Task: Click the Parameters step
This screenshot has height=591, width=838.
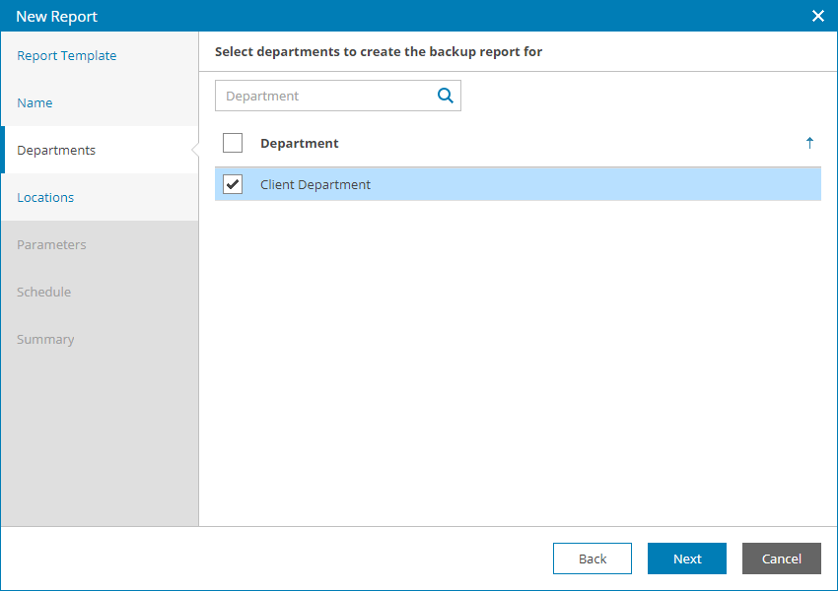Action: coord(51,245)
